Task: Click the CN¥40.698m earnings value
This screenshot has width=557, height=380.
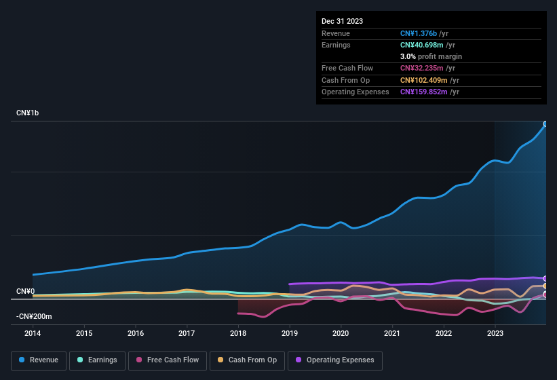Action: [422, 45]
